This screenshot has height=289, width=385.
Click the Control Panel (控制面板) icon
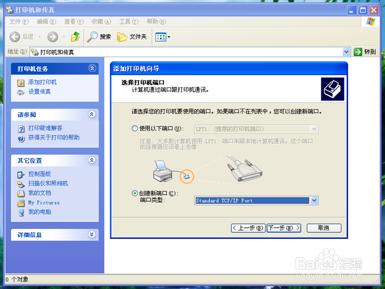click(21, 175)
